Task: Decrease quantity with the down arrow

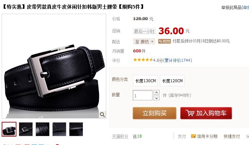Action: click(x=157, y=98)
